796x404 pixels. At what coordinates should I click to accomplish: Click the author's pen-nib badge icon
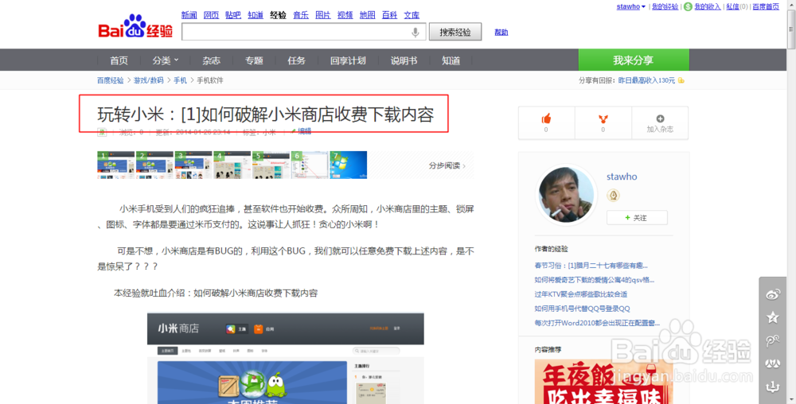pos(613,195)
